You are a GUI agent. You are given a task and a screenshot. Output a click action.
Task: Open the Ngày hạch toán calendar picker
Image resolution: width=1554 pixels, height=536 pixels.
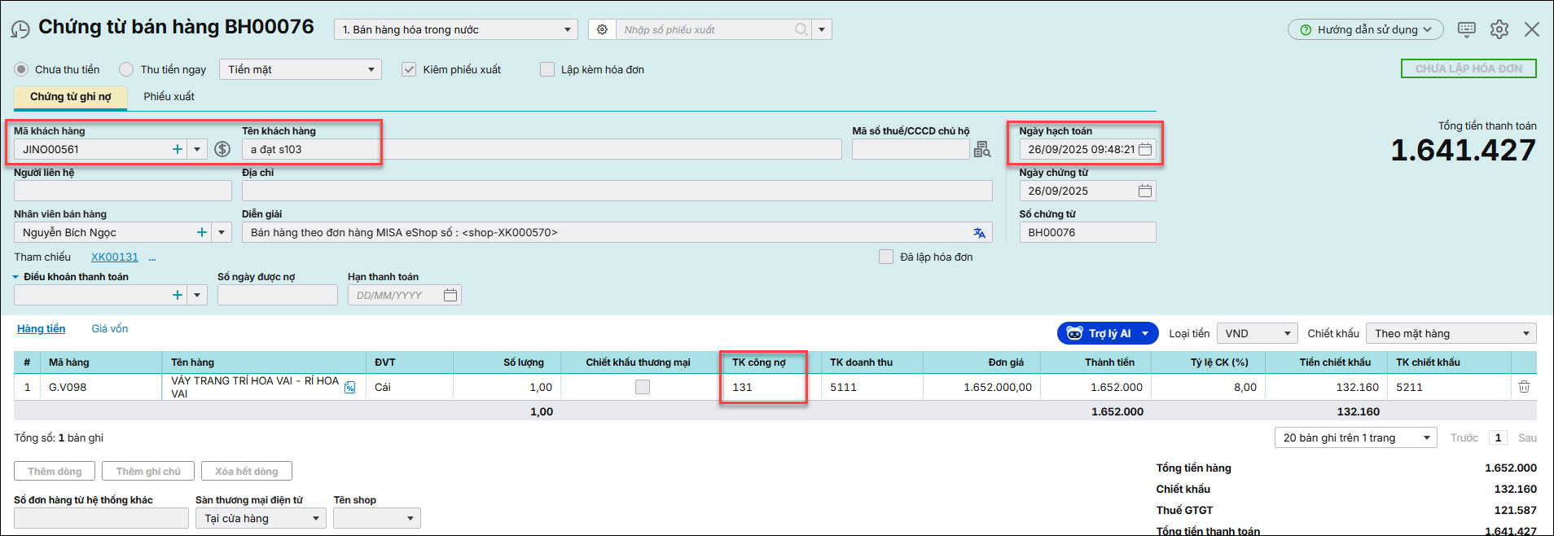tap(1145, 149)
